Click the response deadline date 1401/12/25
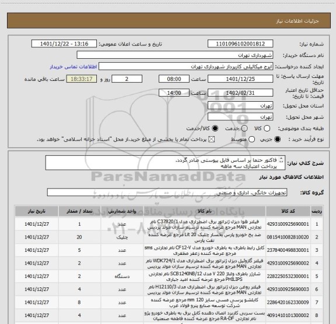 point(240,79)
